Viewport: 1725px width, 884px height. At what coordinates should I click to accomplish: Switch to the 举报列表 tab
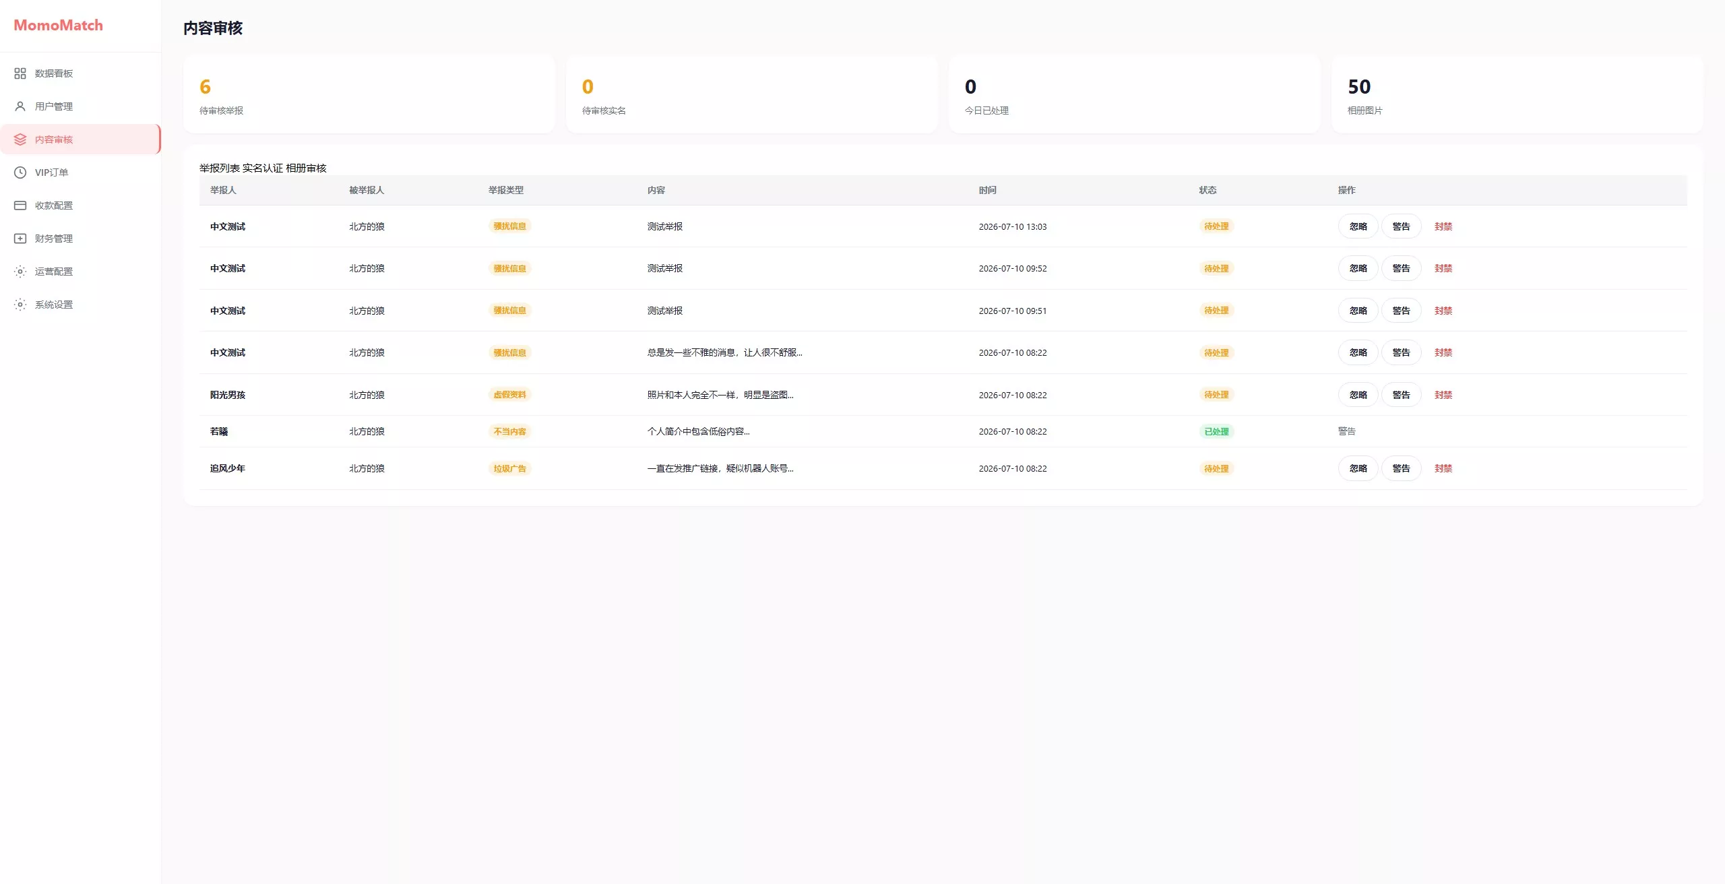coord(220,168)
